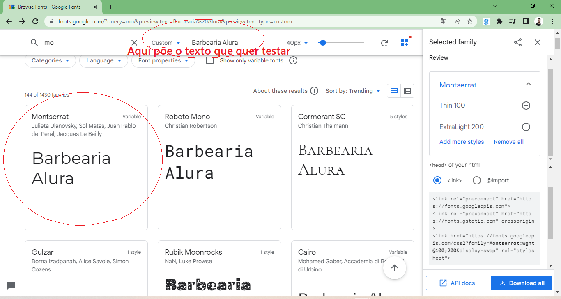Open the Language filter dropdown

coord(104,60)
